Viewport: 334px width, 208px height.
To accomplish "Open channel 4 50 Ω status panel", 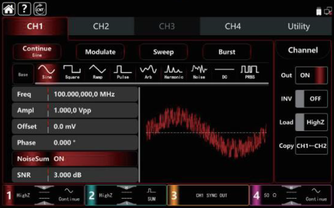I will point(291,195).
